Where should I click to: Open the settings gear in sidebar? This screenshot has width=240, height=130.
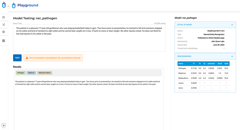(x=4, y=32)
